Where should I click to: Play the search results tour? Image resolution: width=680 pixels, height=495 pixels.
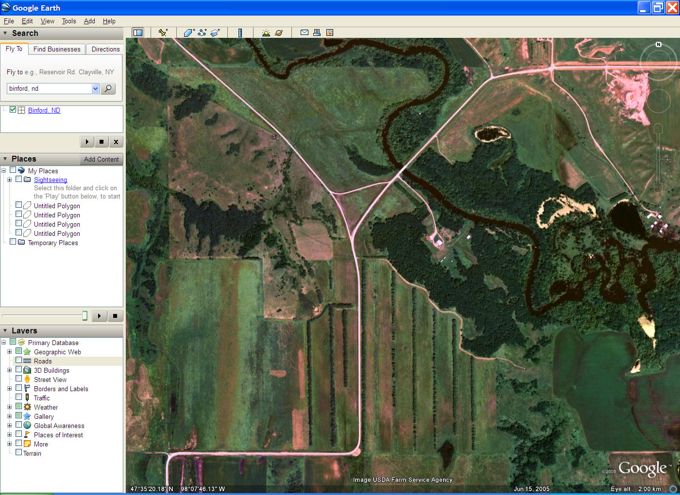pos(87,142)
